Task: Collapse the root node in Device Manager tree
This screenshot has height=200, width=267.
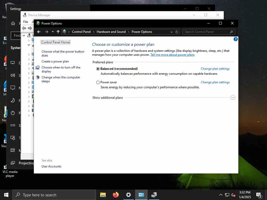Action: click(24, 35)
